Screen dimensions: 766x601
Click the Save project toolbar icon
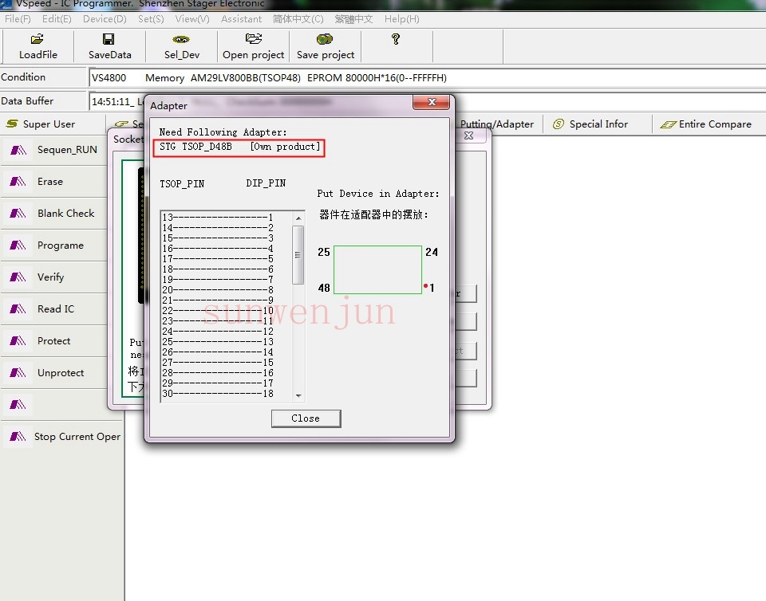click(x=325, y=39)
